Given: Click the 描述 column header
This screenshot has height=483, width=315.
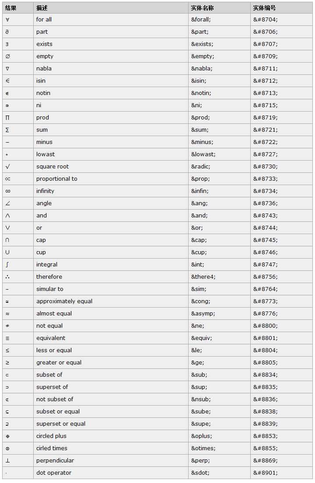Looking at the screenshot, I should (x=42, y=8).
